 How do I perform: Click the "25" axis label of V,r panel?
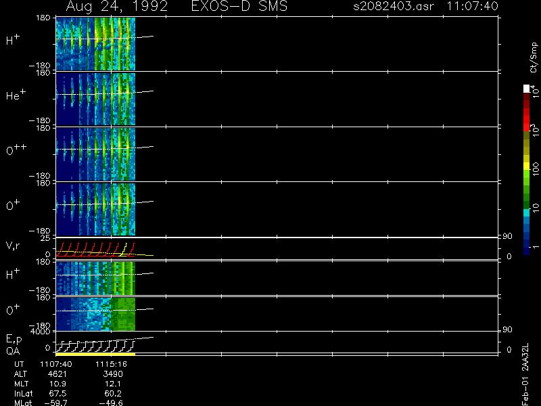point(46,238)
